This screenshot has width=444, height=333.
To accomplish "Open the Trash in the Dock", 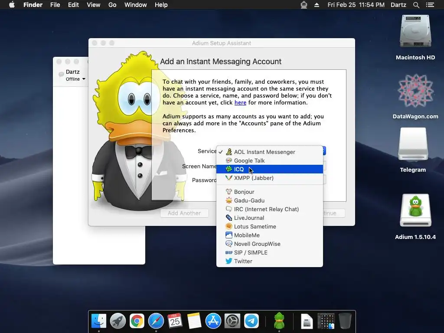I will 345,321.
